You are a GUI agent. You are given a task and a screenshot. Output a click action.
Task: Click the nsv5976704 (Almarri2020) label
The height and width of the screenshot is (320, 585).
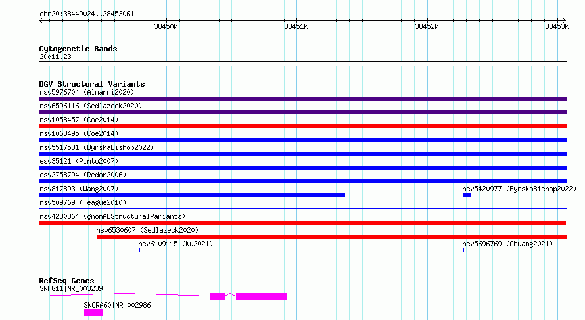(x=87, y=92)
